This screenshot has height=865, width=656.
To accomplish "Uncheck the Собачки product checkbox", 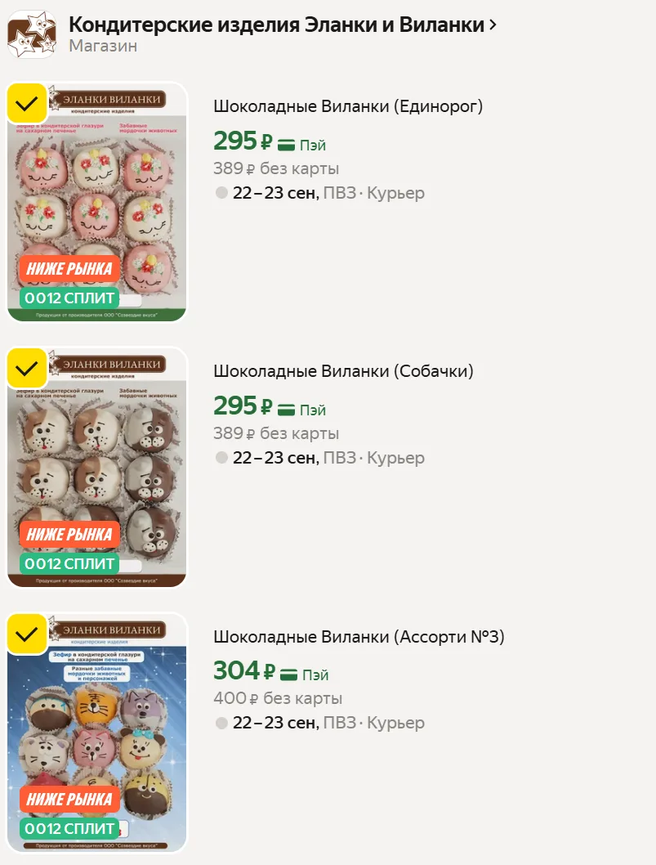I will [26, 368].
